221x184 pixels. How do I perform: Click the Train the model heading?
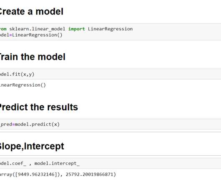pos(33,57)
